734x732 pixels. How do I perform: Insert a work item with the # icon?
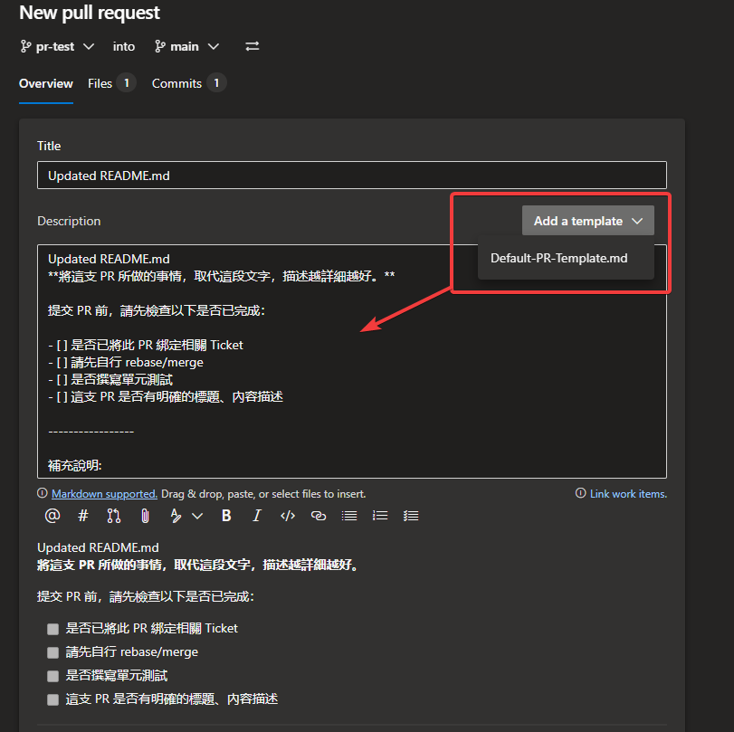point(82,515)
